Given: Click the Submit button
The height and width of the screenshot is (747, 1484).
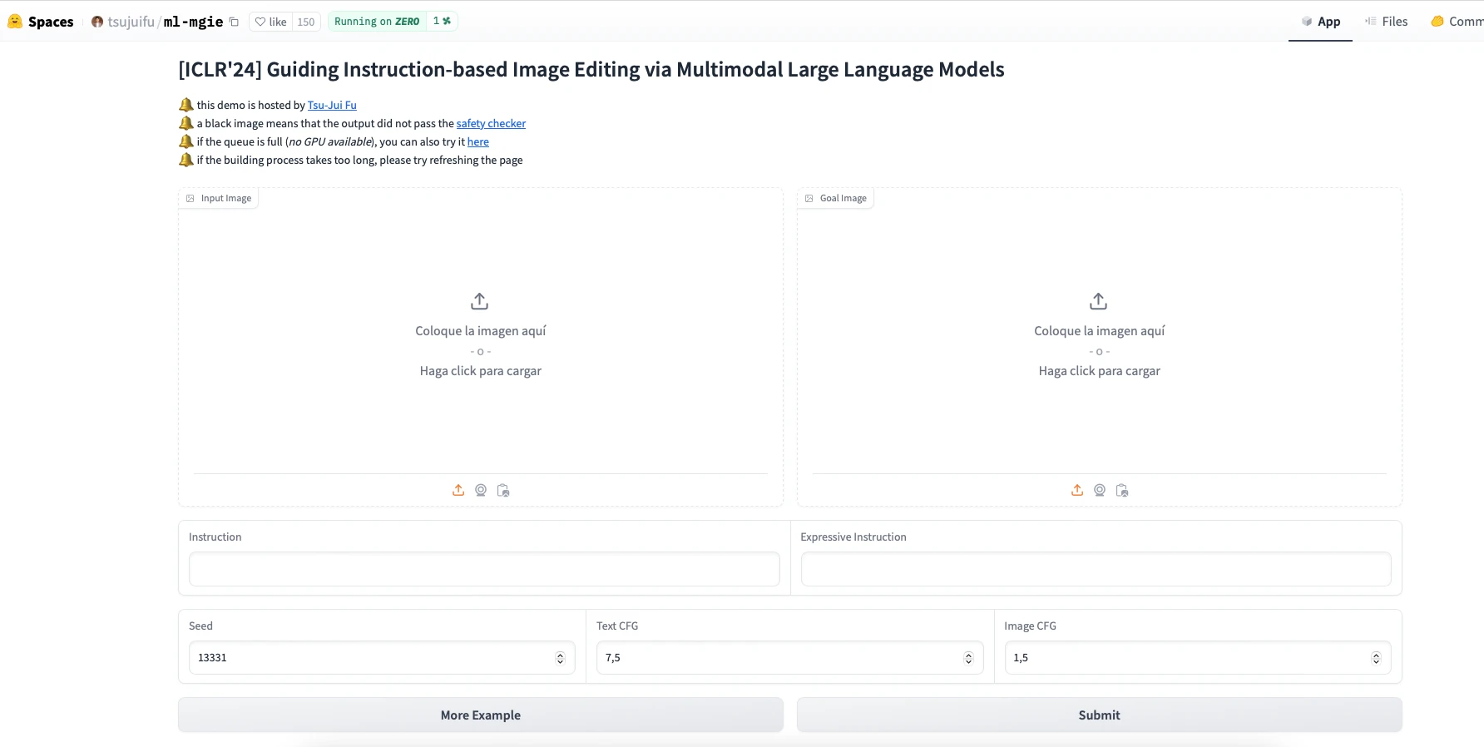Looking at the screenshot, I should [x=1100, y=715].
